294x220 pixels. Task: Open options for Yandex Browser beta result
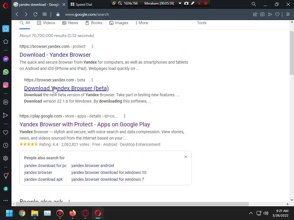92,80
